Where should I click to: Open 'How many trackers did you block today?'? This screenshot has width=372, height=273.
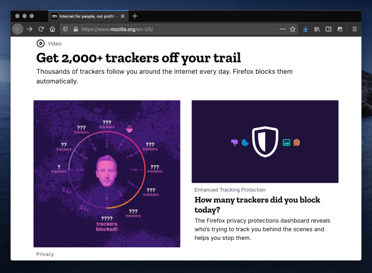coord(257,205)
